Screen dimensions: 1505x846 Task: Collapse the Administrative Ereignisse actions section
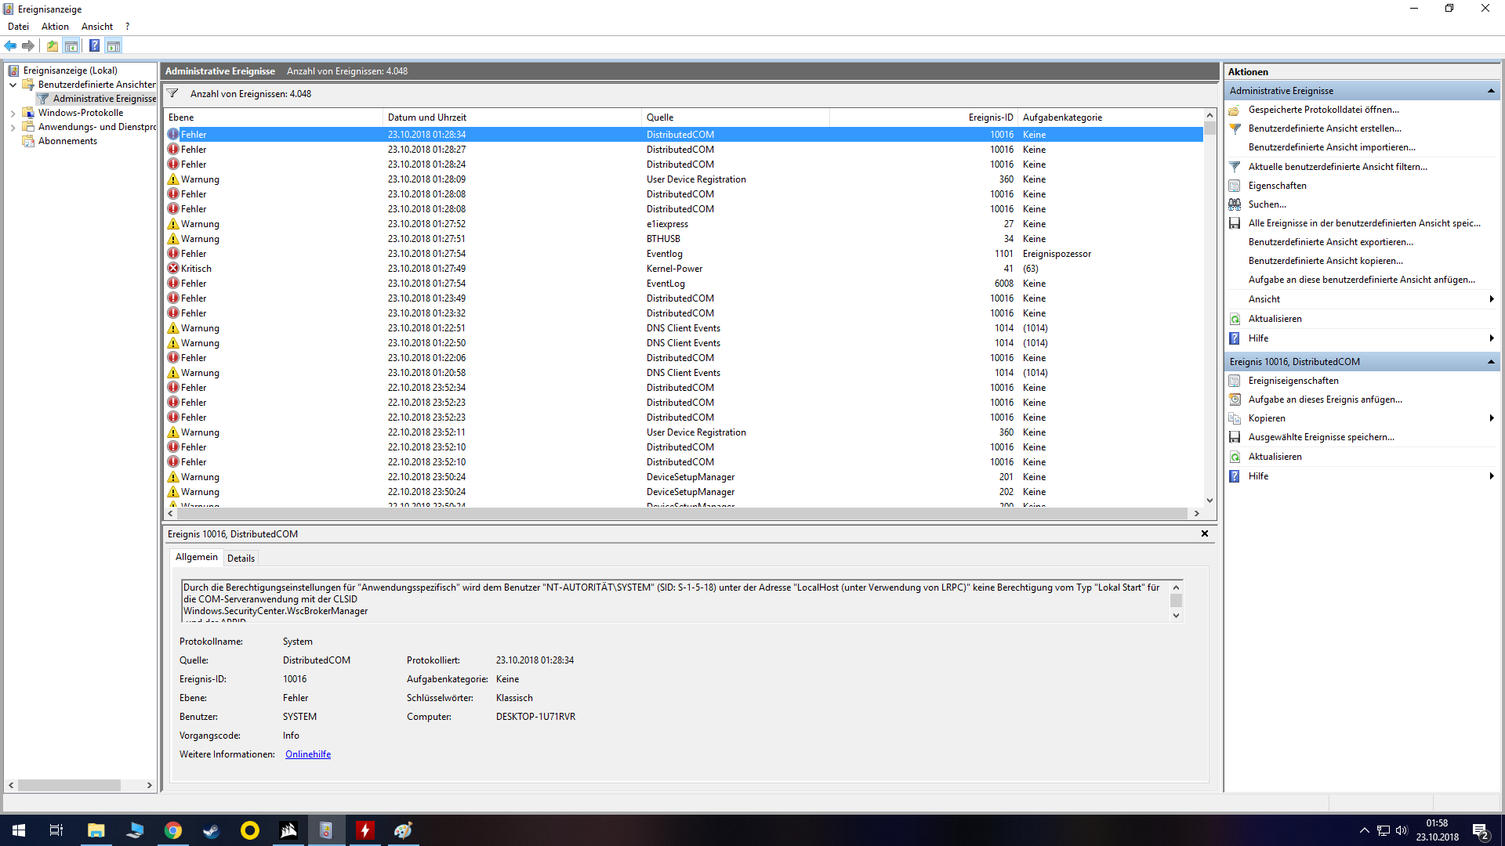(1490, 91)
